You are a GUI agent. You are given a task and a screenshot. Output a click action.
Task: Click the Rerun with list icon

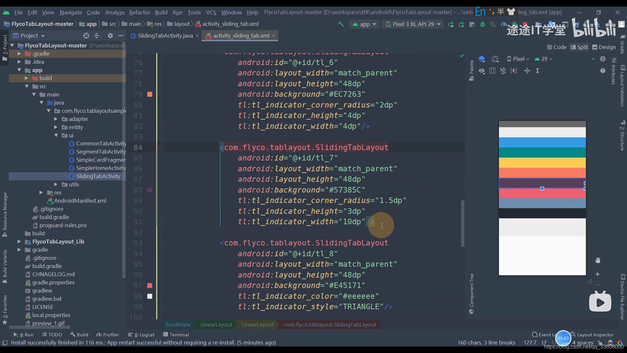(x=472, y=24)
